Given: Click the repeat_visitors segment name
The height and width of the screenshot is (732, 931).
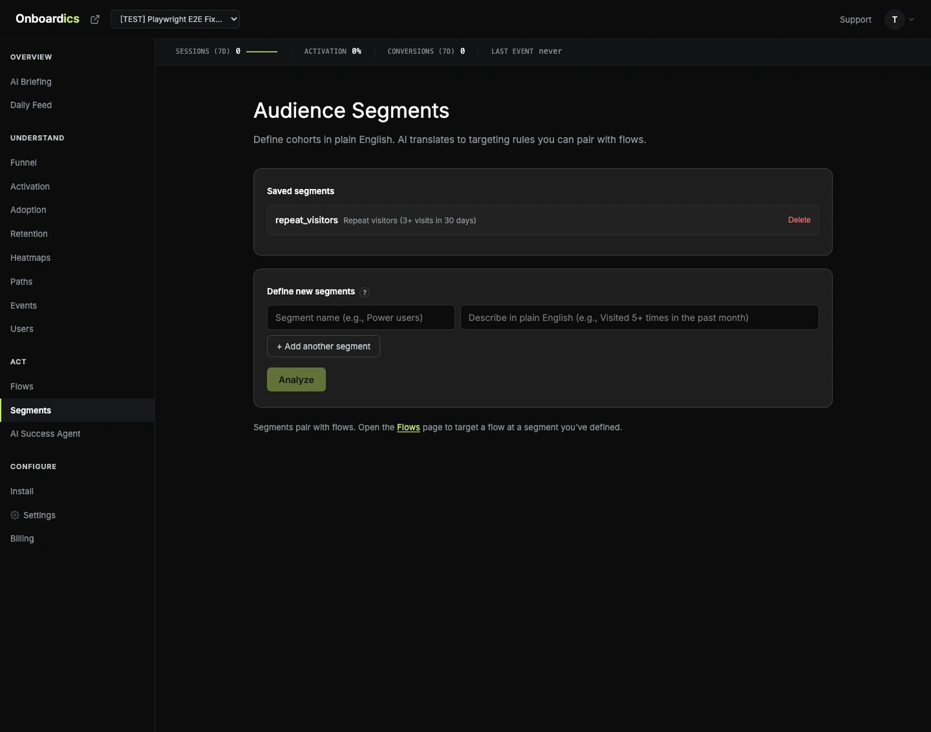Looking at the screenshot, I should pos(307,220).
